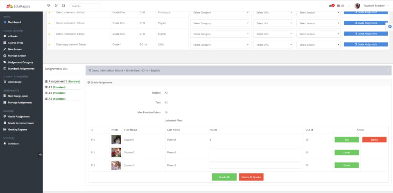
Task: Open Select Lesson dropdown in Physics row
Action: 318,23
